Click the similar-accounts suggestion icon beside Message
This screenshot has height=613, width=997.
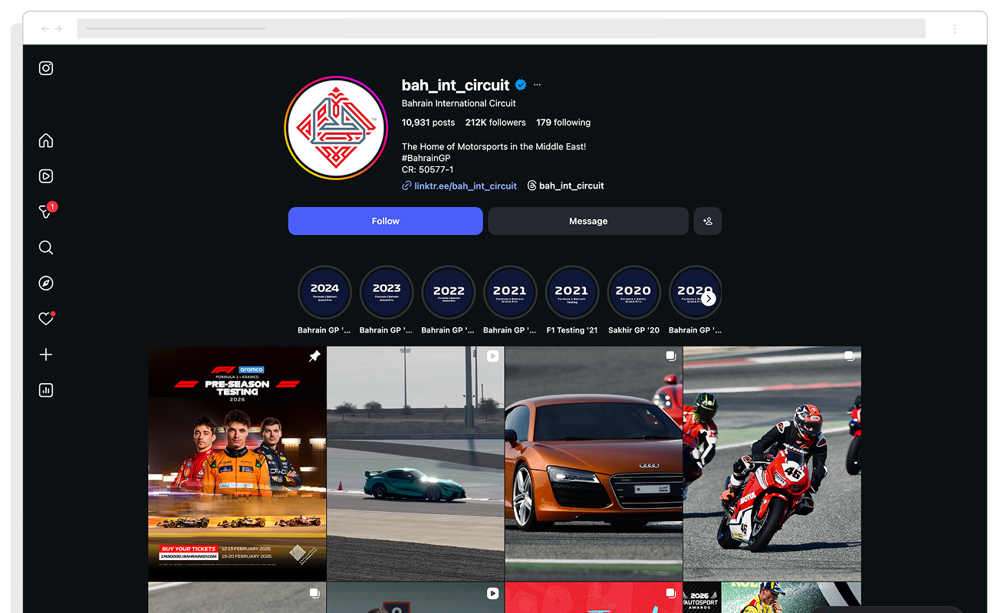pos(707,221)
